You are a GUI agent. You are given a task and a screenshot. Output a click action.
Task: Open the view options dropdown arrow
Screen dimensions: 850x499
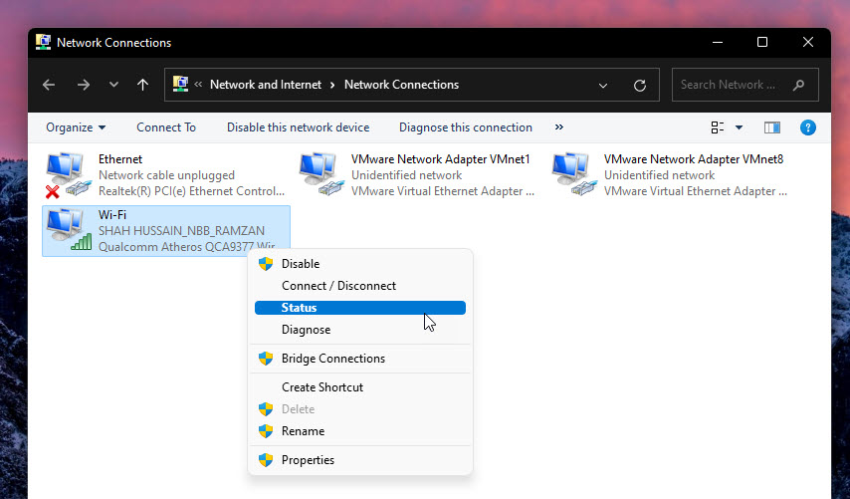[739, 127]
